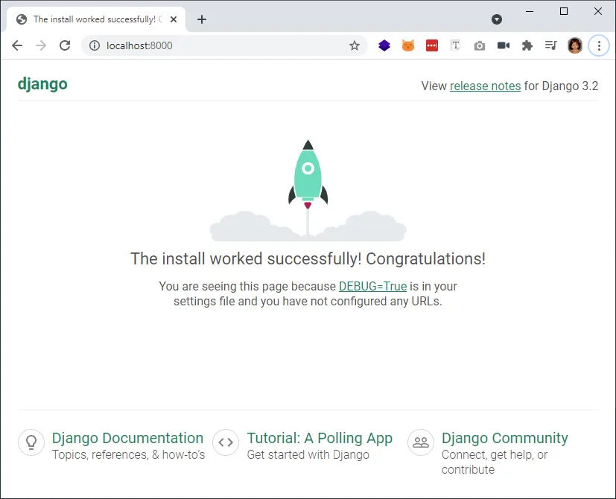This screenshot has width=616, height=499.
Task: Open the red password manager extension
Action: click(432, 45)
